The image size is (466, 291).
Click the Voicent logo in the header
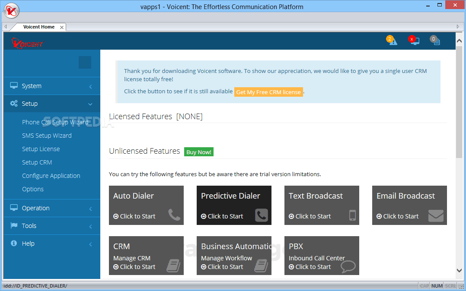[x=28, y=43]
